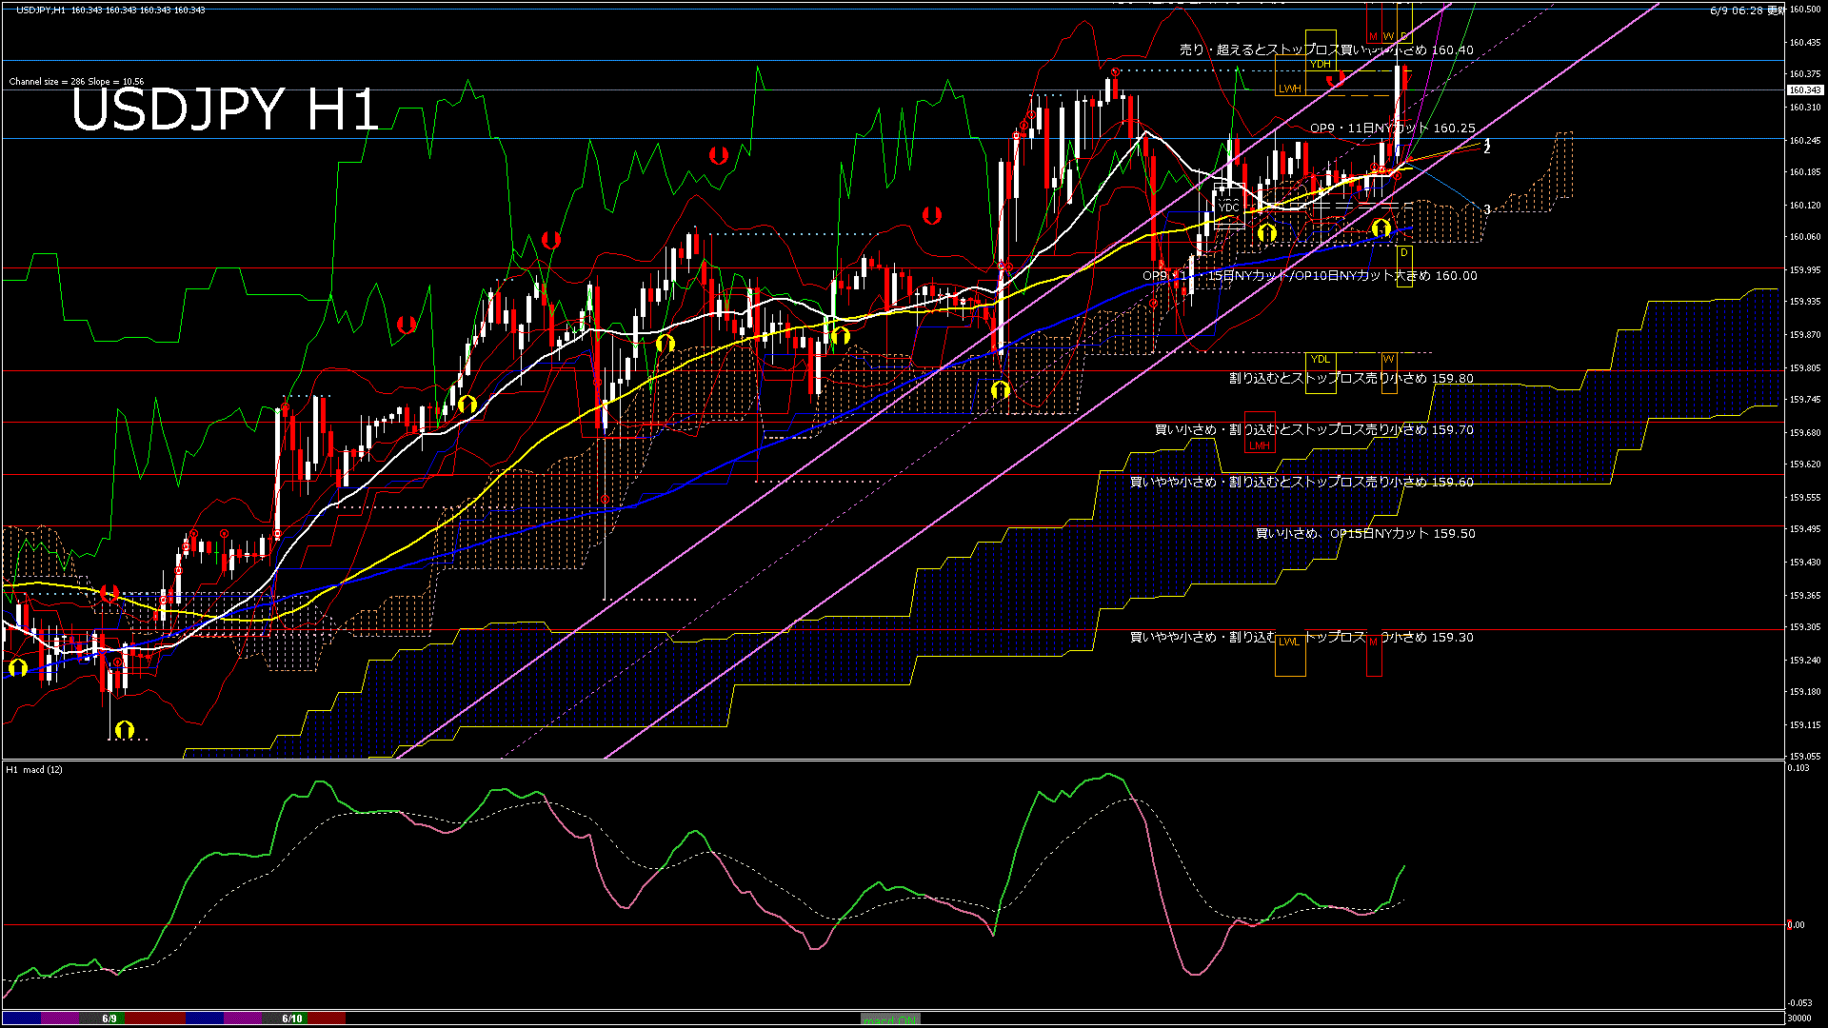Toggle the macd ON button

tap(890, 1019)
